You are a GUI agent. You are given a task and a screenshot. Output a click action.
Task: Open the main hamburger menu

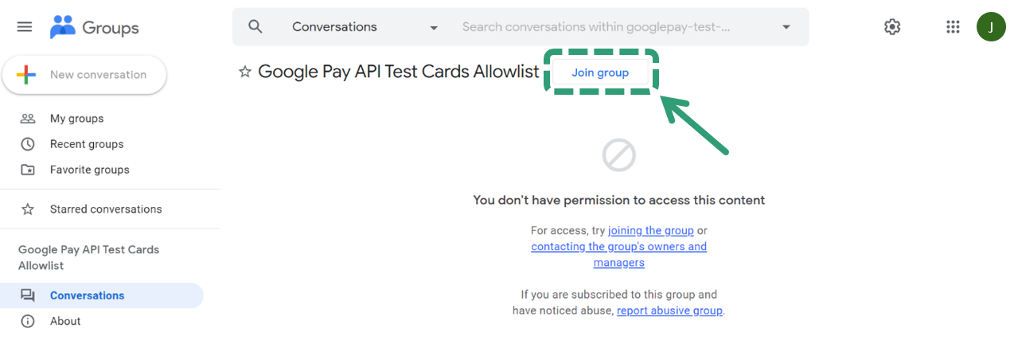25,27
